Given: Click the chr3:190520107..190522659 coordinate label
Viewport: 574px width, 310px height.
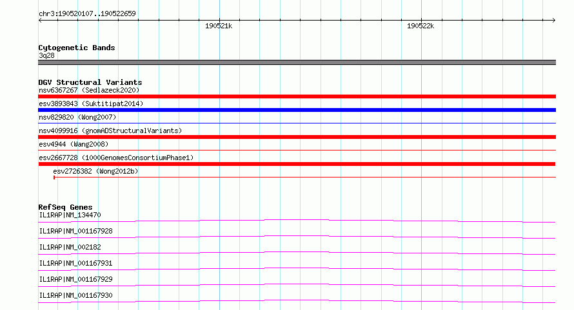Looking at the screenshot, I should 87,14.
